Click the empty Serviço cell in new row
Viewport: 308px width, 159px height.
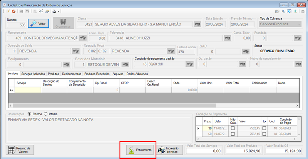28,90
